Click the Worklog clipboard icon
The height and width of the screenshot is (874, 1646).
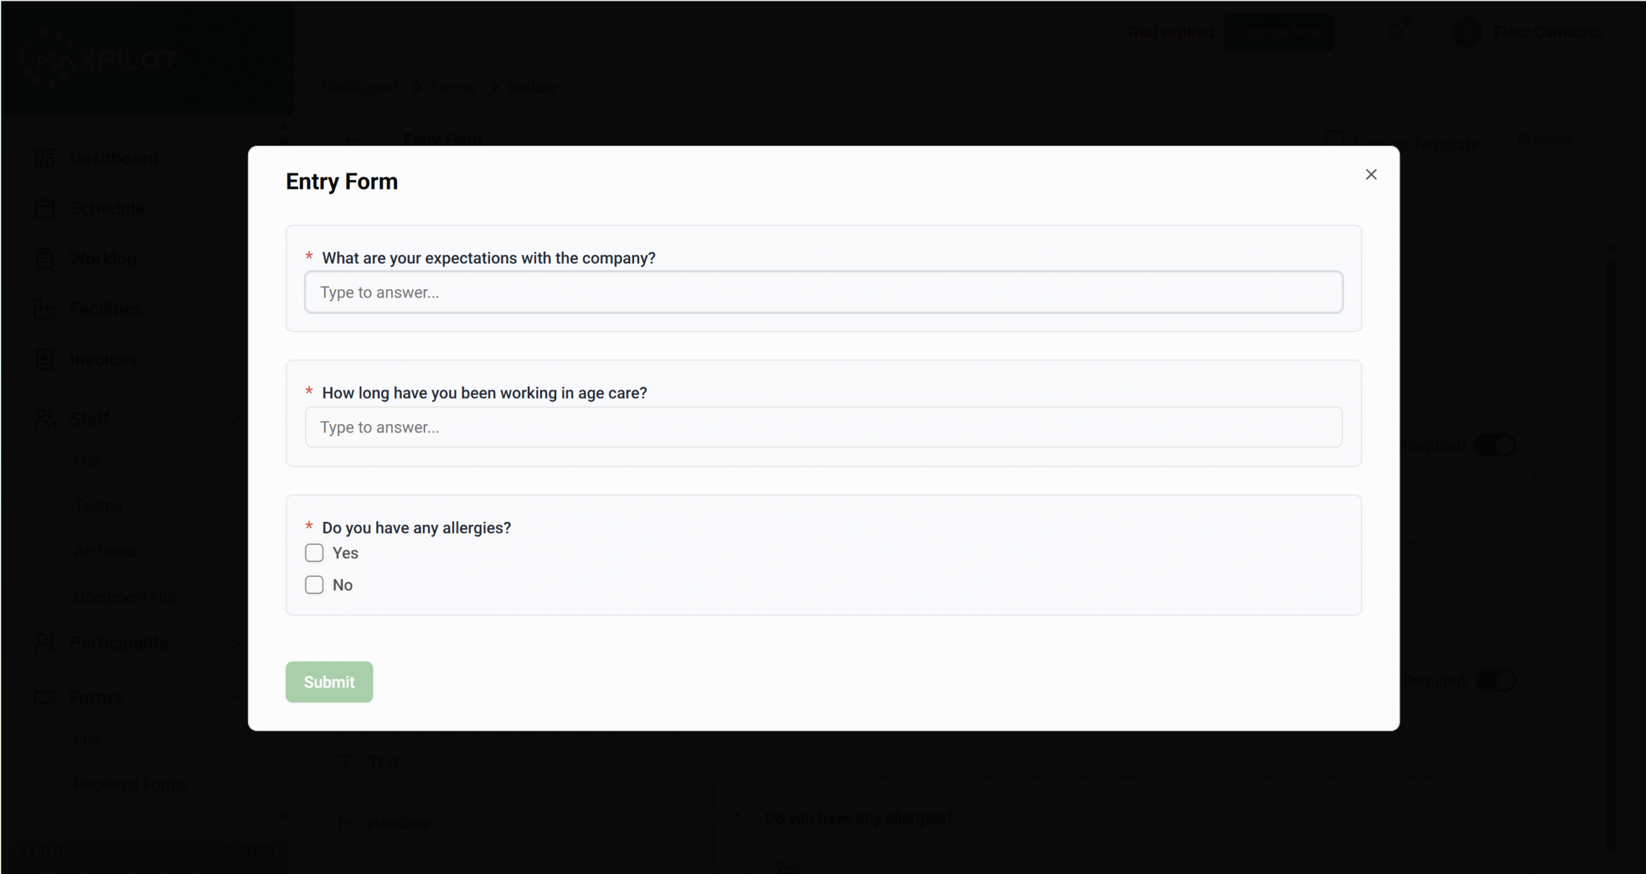(x=44, y=258)
